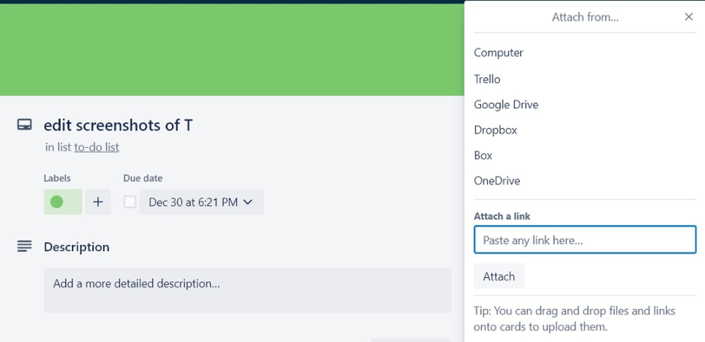Image resolution: width=705 pixels, height=342 pixels.
Task: Close the Attach from popup
Action: coord(688,17)
